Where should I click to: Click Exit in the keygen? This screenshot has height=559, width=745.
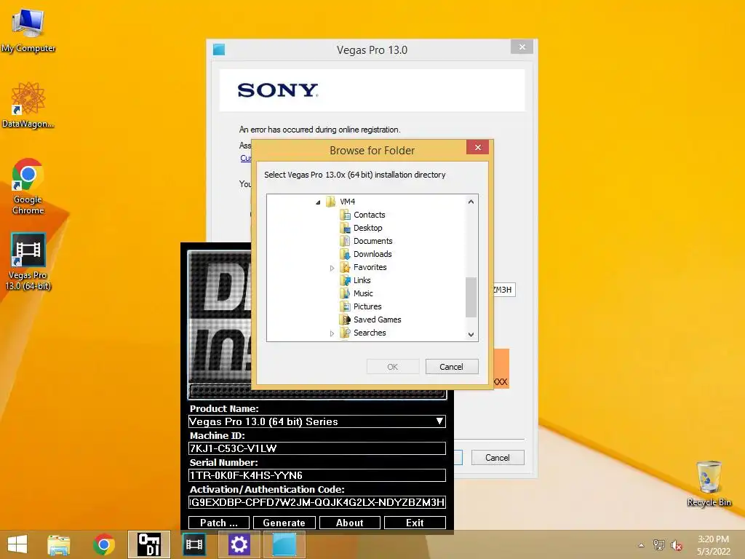click(415, 523)
